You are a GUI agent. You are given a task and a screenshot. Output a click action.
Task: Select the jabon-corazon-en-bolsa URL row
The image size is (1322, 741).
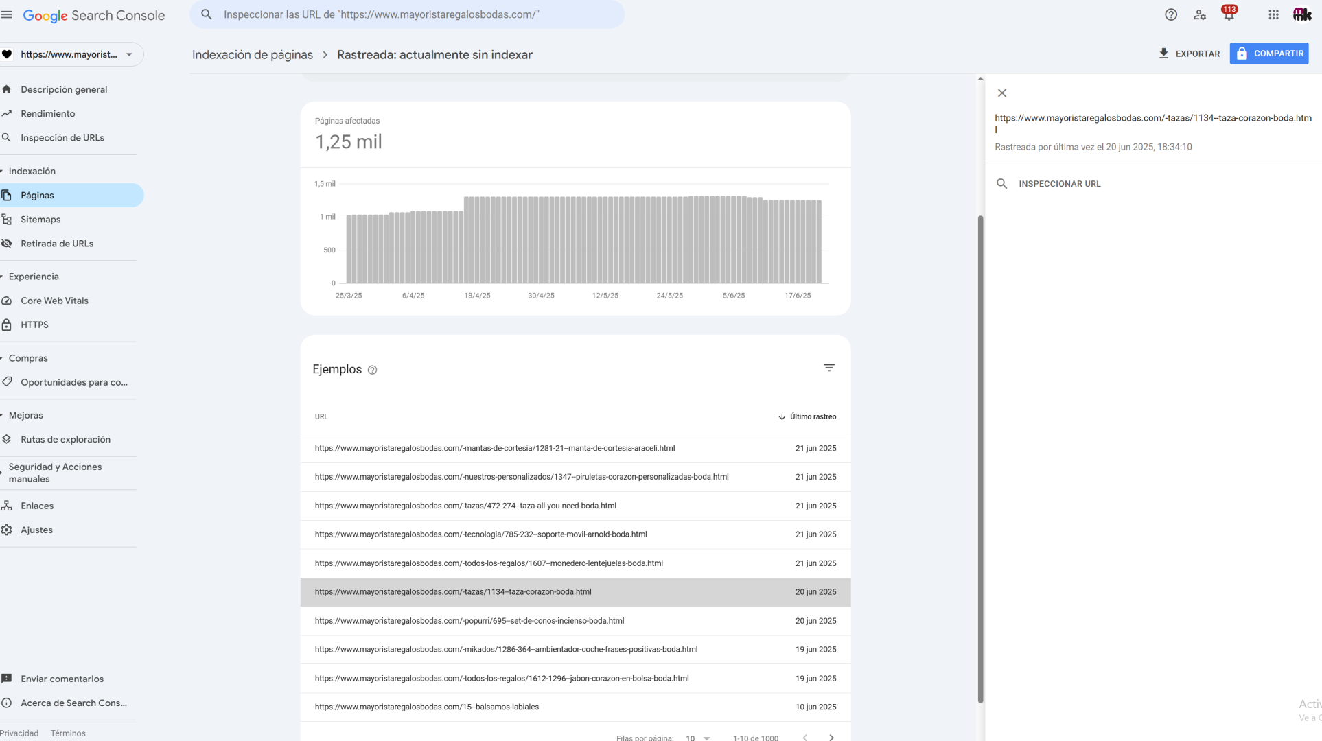coord(575,678)
